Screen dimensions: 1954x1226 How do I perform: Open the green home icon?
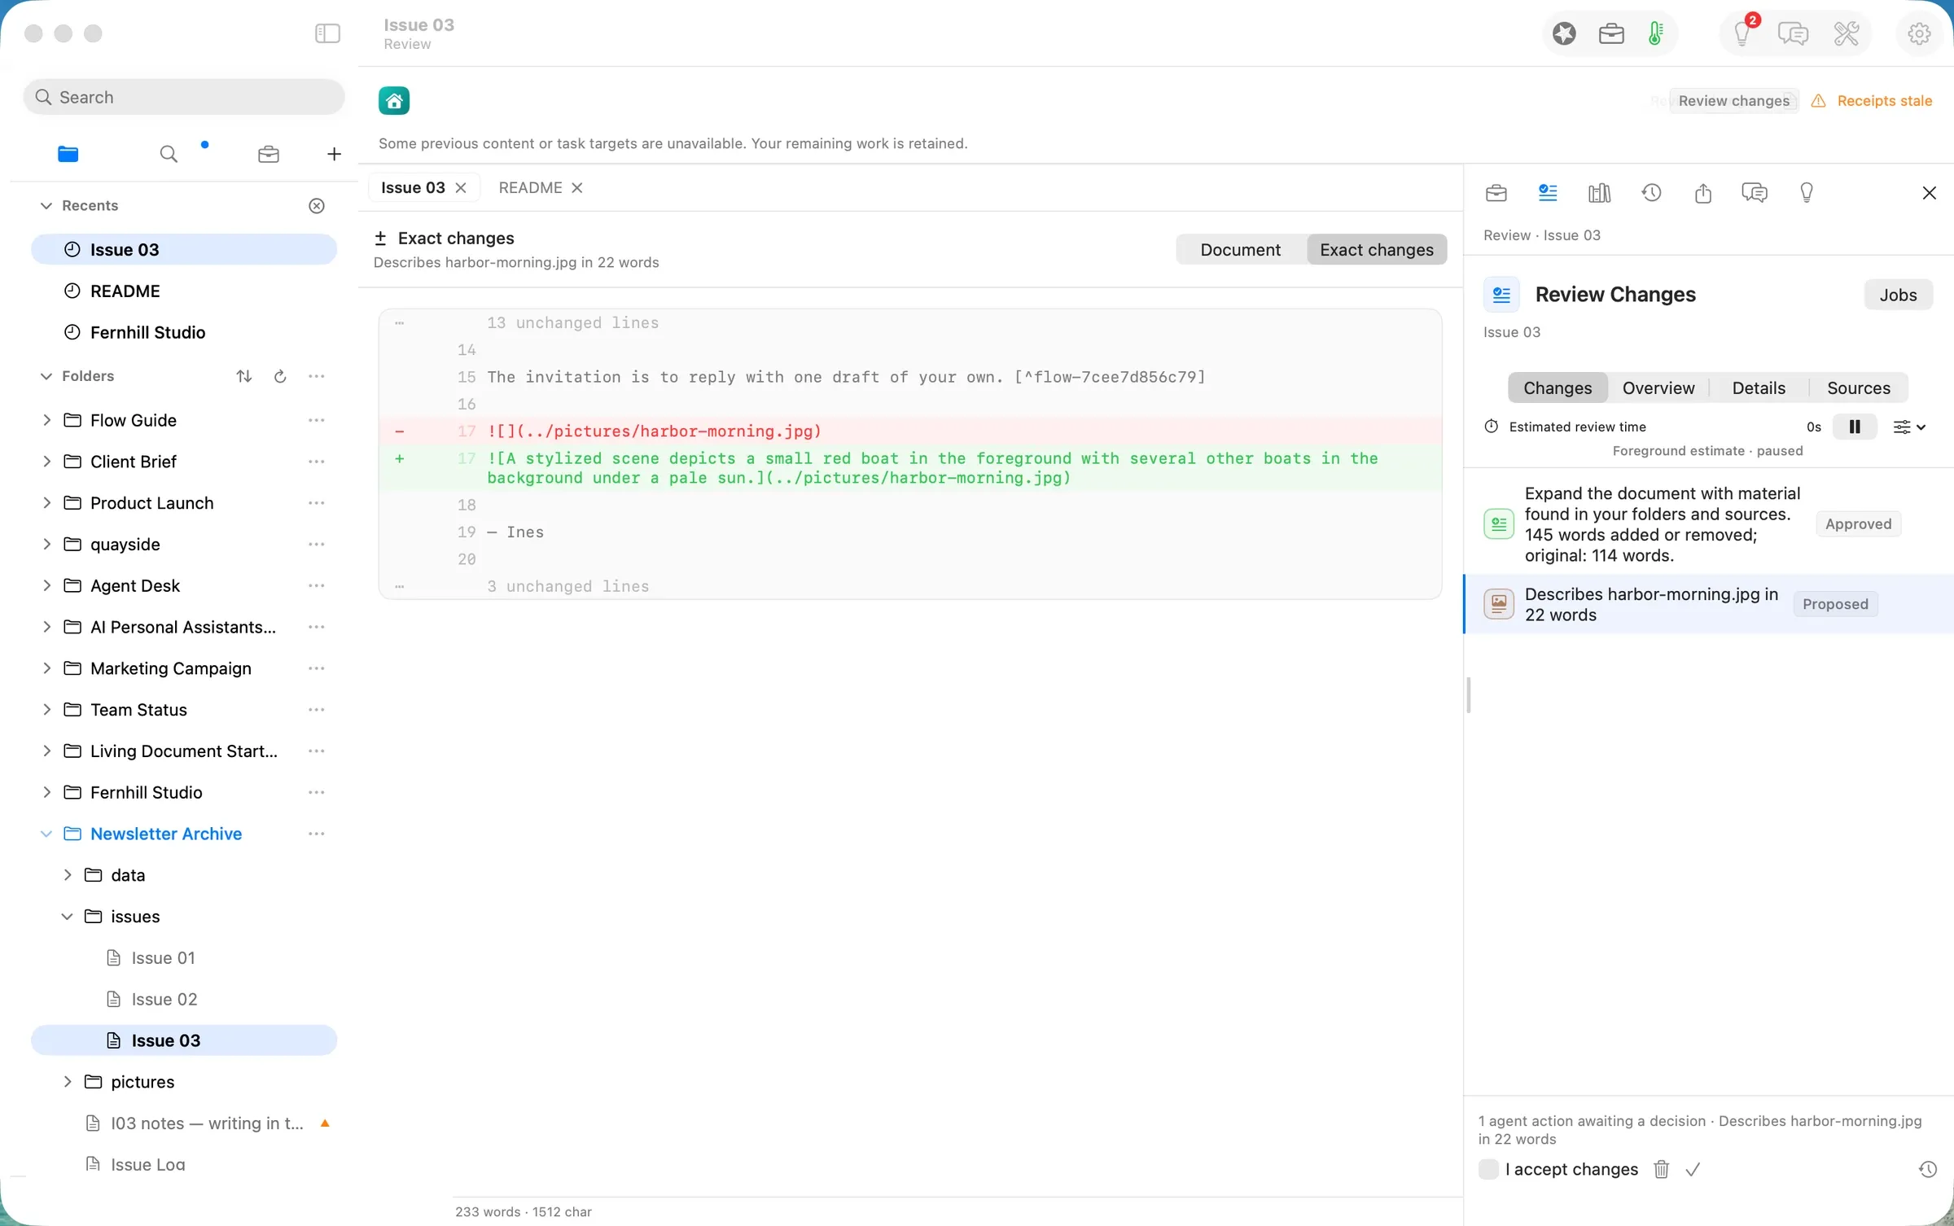coord(394,101)
